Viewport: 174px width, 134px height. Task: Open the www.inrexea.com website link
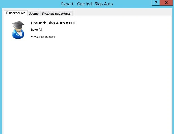tap(43, 37)
